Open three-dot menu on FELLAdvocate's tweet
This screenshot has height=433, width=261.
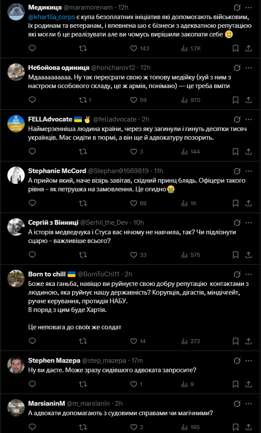coord(248,119)
